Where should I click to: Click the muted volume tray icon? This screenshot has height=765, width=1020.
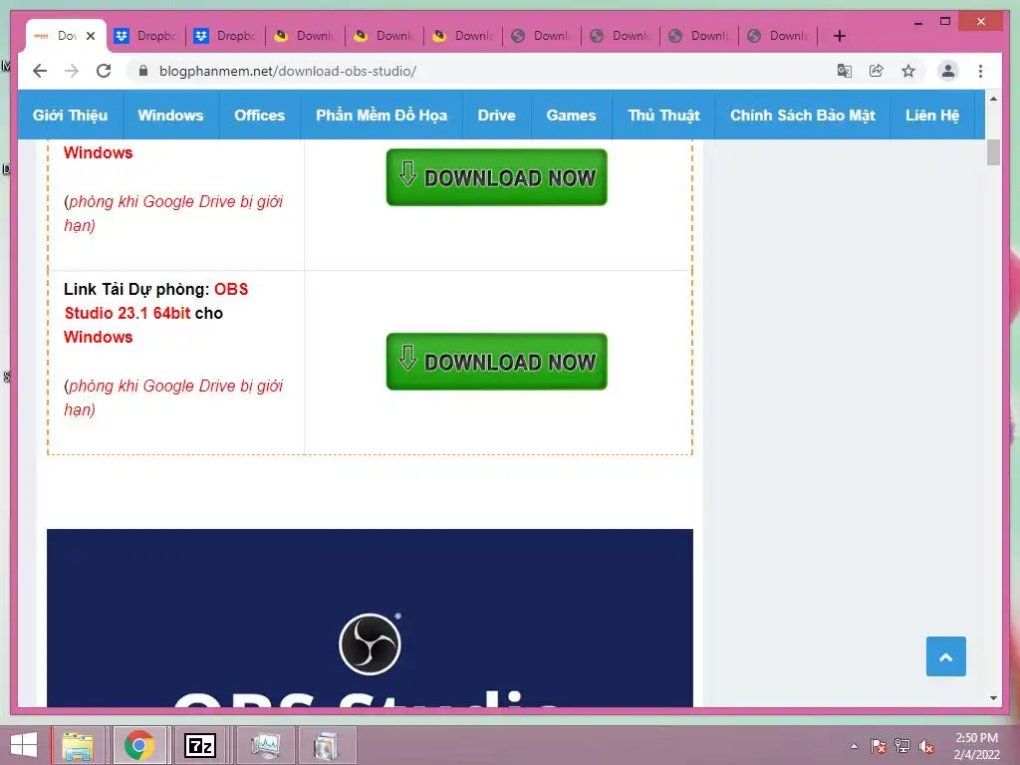point(926,746)
